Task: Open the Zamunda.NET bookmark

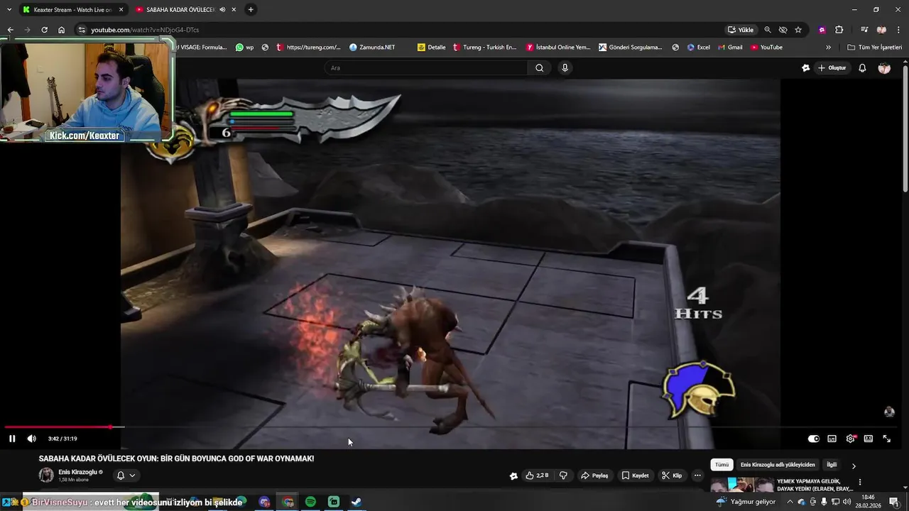Action: (372, 48)
